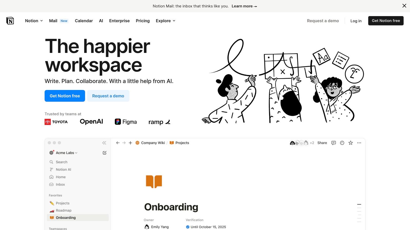Close the Notion Mail announcement banner

click(404, 6)
